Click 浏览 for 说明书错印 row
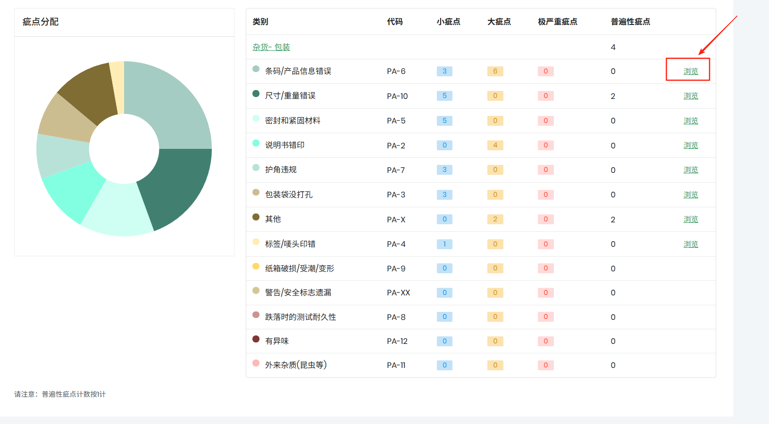 691,145
